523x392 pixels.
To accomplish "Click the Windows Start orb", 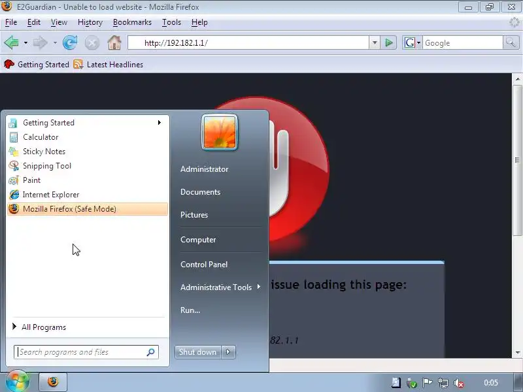I will [x=18, y=382].
